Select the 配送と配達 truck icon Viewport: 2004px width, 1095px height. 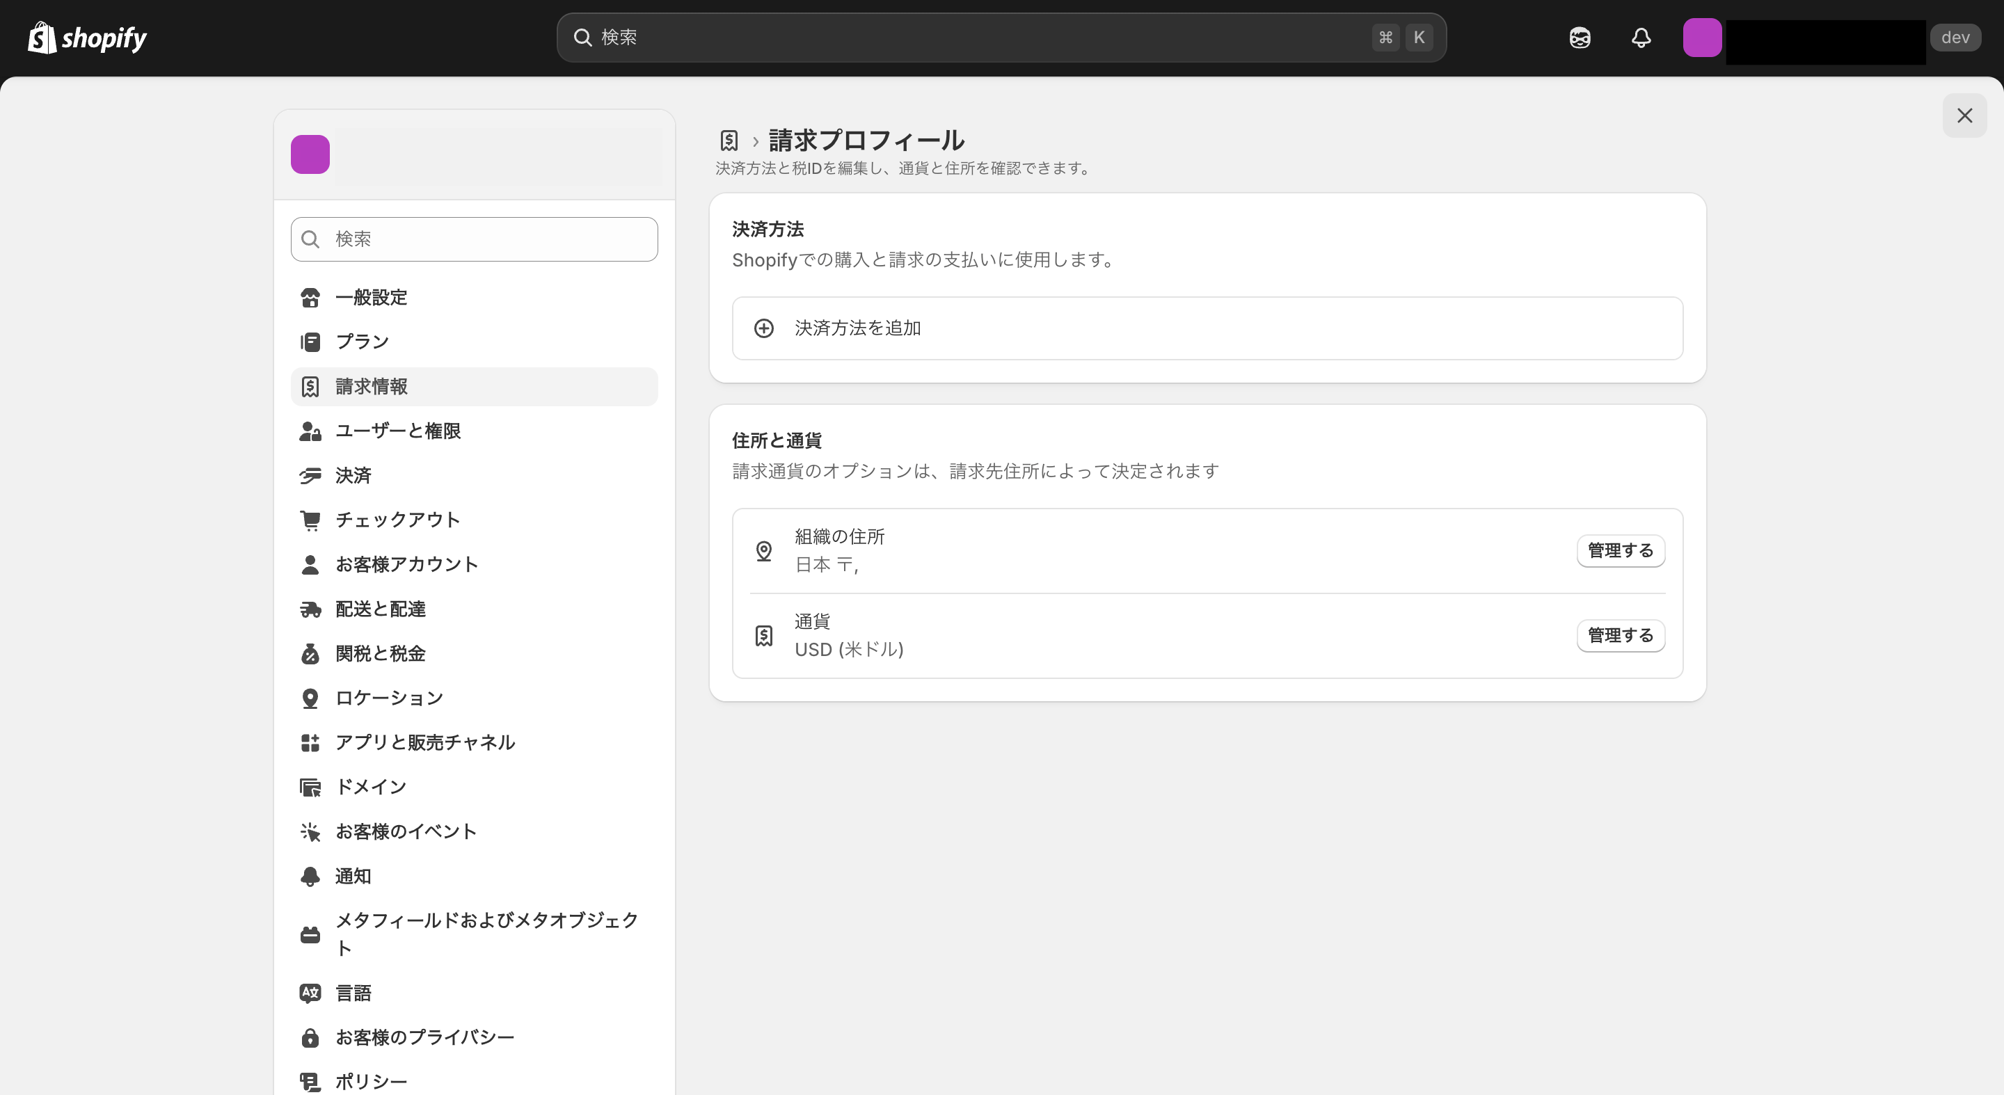(x=310, y=609)
